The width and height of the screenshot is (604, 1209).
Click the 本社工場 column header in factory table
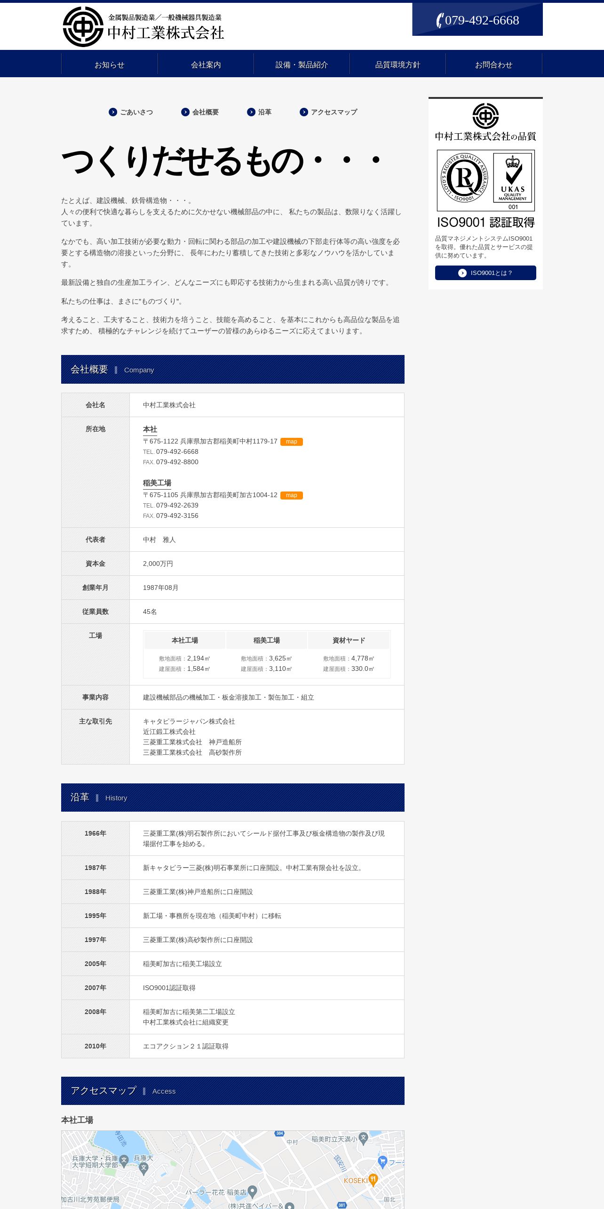tap(185, 640)
